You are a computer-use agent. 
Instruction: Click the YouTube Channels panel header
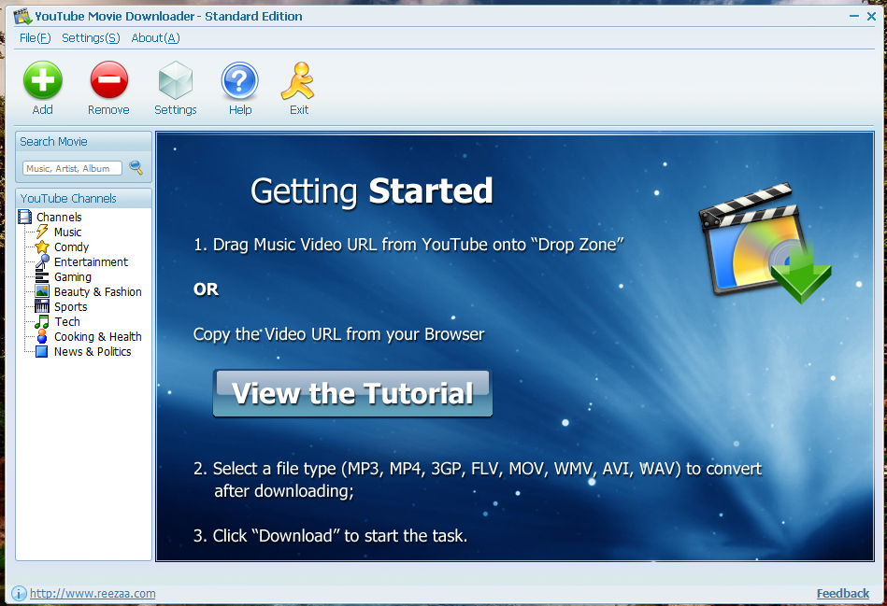84,198
